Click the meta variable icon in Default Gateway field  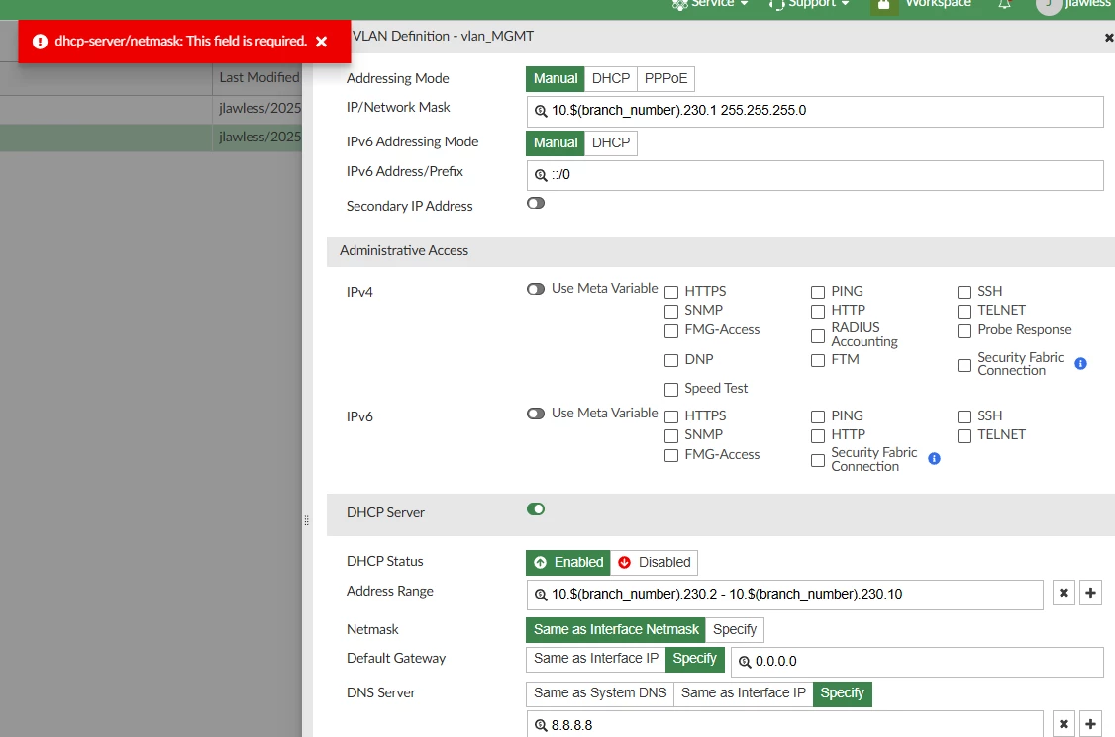tap(745, 662)
